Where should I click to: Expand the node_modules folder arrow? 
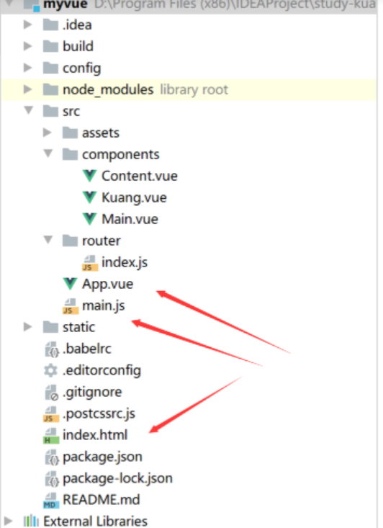coord(27,89)
